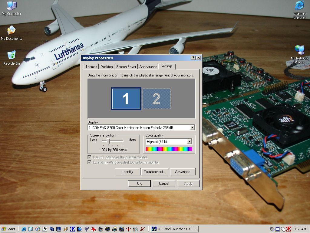The image size is (310, 233).
Task: Open Internet Explorer from the Quick Launch bar
Action: (24, 229)
